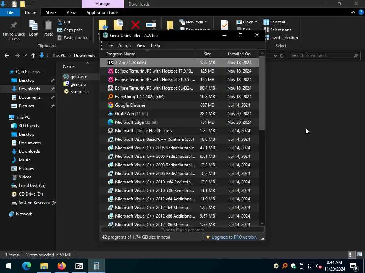Click the clock showing 8:44 AM
The height and width of the screenshot is (273, 365).
[334, 263]
